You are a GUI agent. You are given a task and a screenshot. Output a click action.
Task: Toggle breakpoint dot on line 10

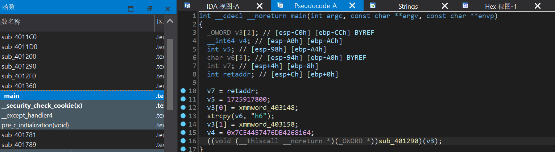(183, 91)
